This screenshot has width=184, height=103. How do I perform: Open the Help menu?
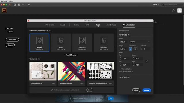(x=11, y=1)
